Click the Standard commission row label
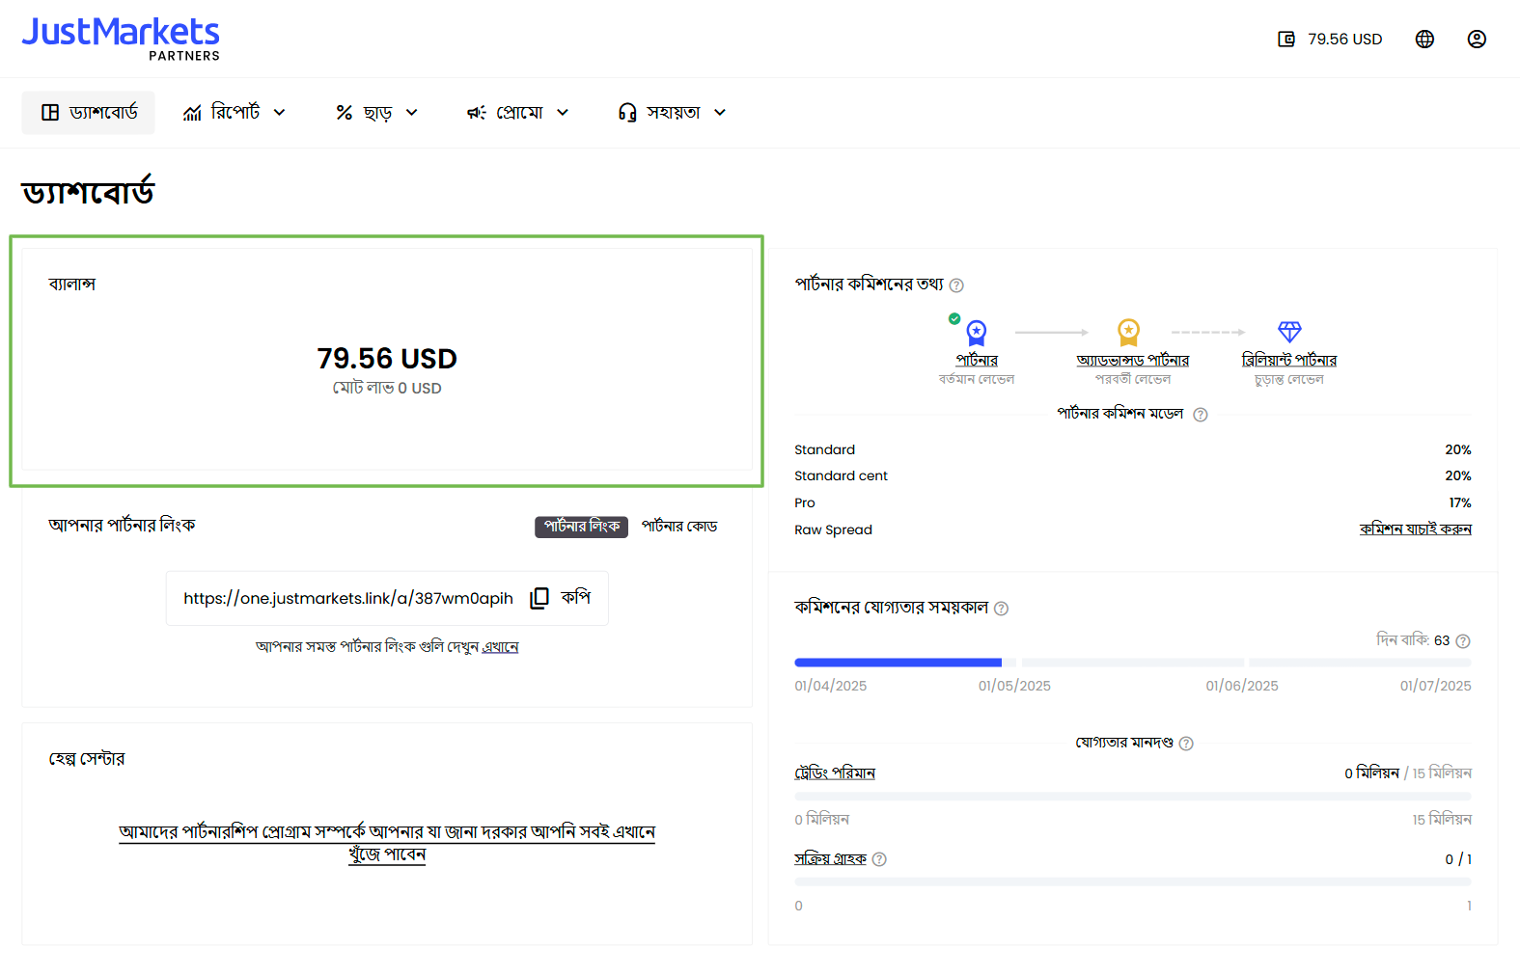This screenshot has width=1520, height=976. click(825, 450)
